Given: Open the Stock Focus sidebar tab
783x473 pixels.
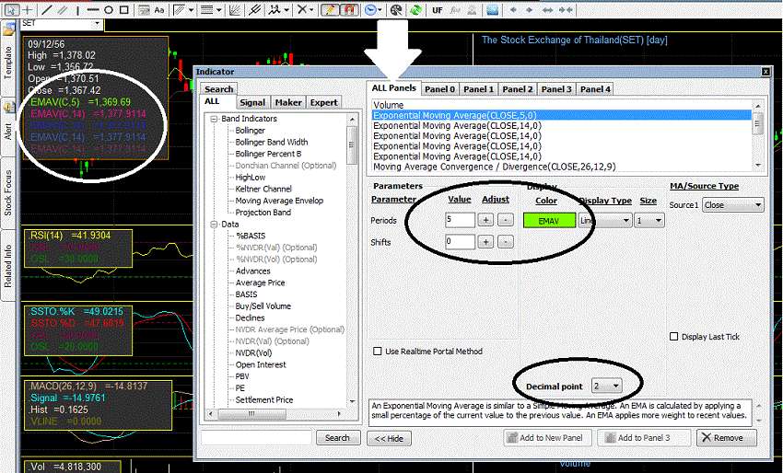Looking at the screenshot, I should pyautogui.click(x=8, y=193).
